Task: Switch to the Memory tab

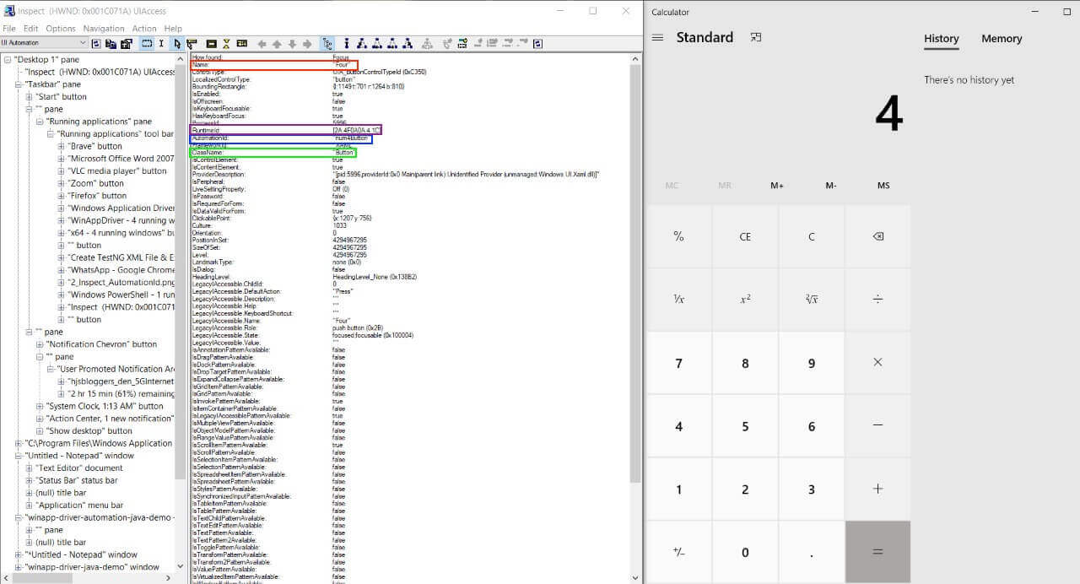Action: coord(1002,39)
